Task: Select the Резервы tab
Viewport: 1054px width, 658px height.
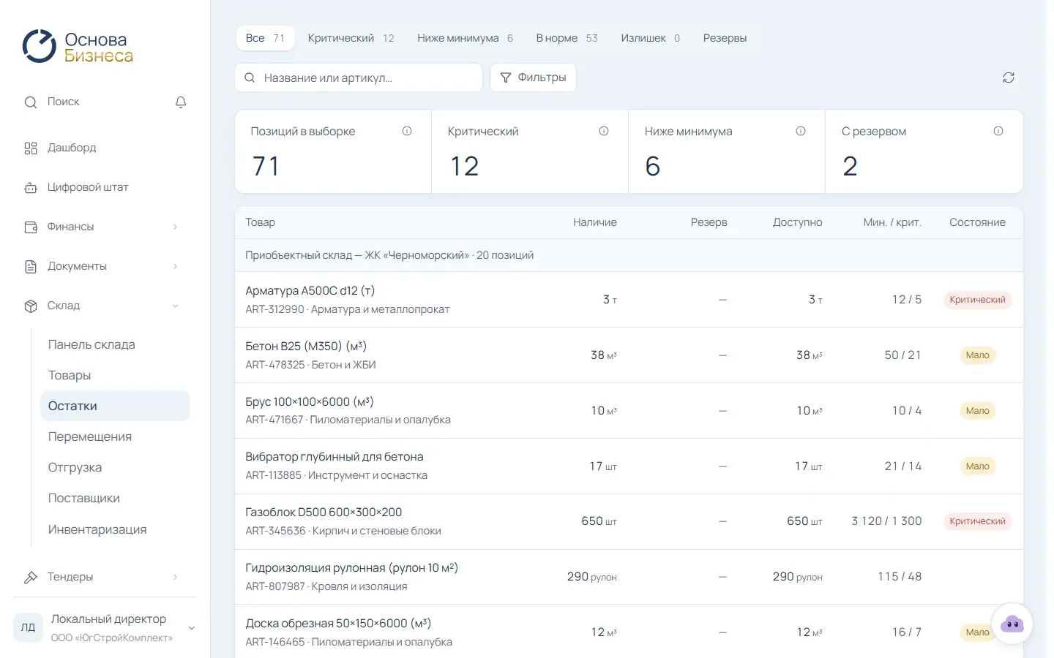Action: (x=725, y=38)
